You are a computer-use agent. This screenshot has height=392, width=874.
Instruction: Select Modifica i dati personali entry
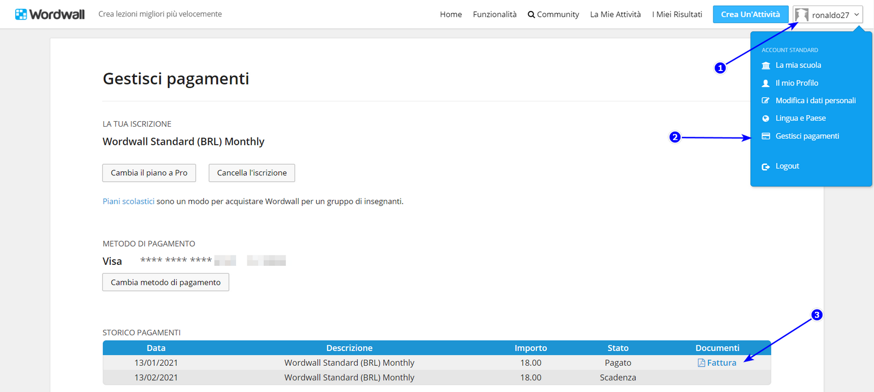coord(816,101)
